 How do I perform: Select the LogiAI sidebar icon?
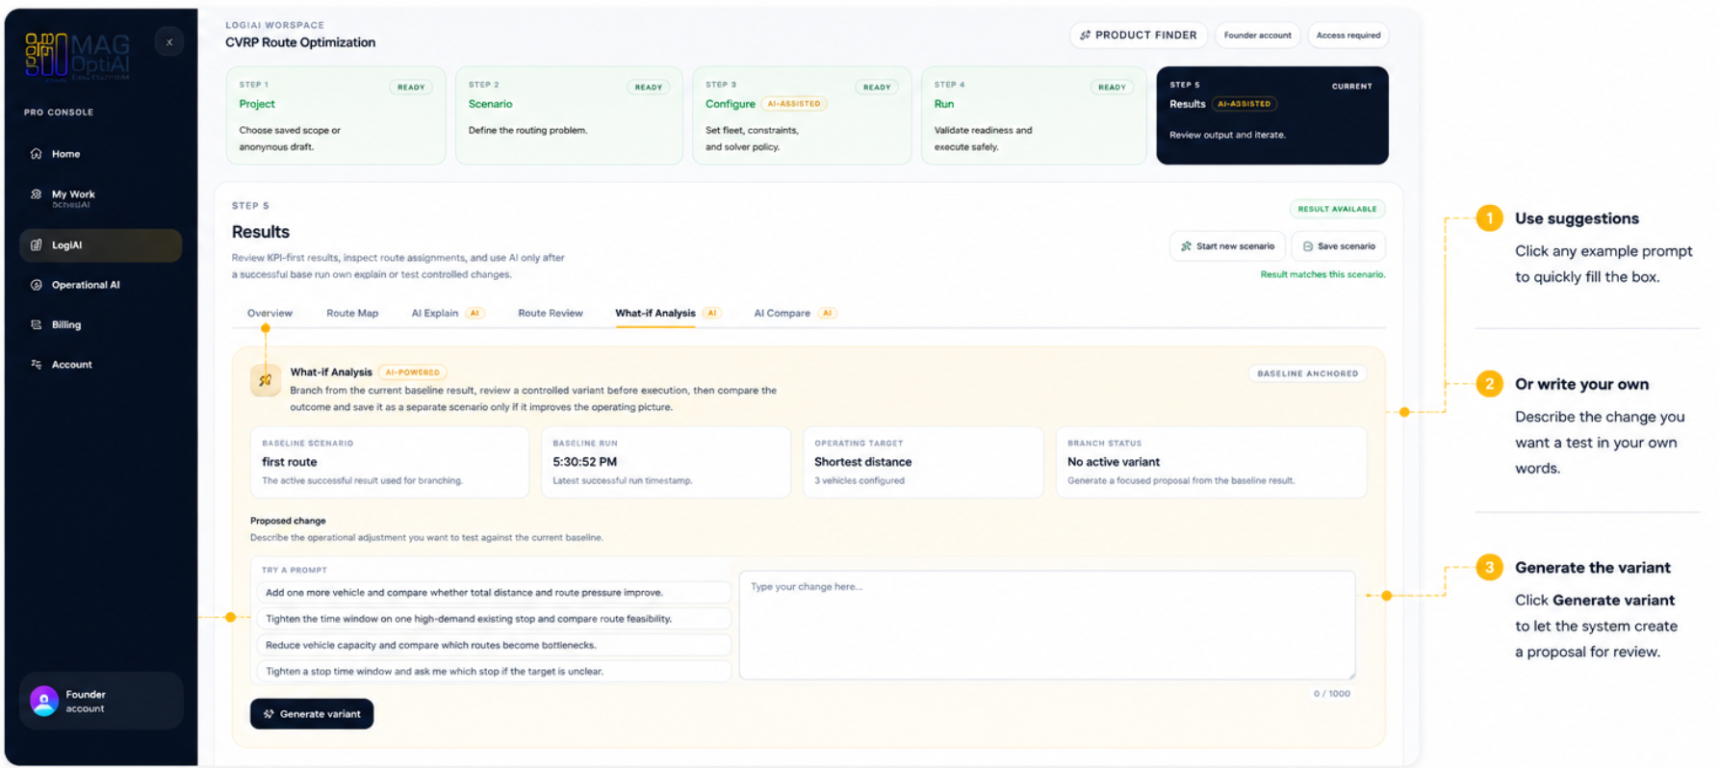(36, 245)
